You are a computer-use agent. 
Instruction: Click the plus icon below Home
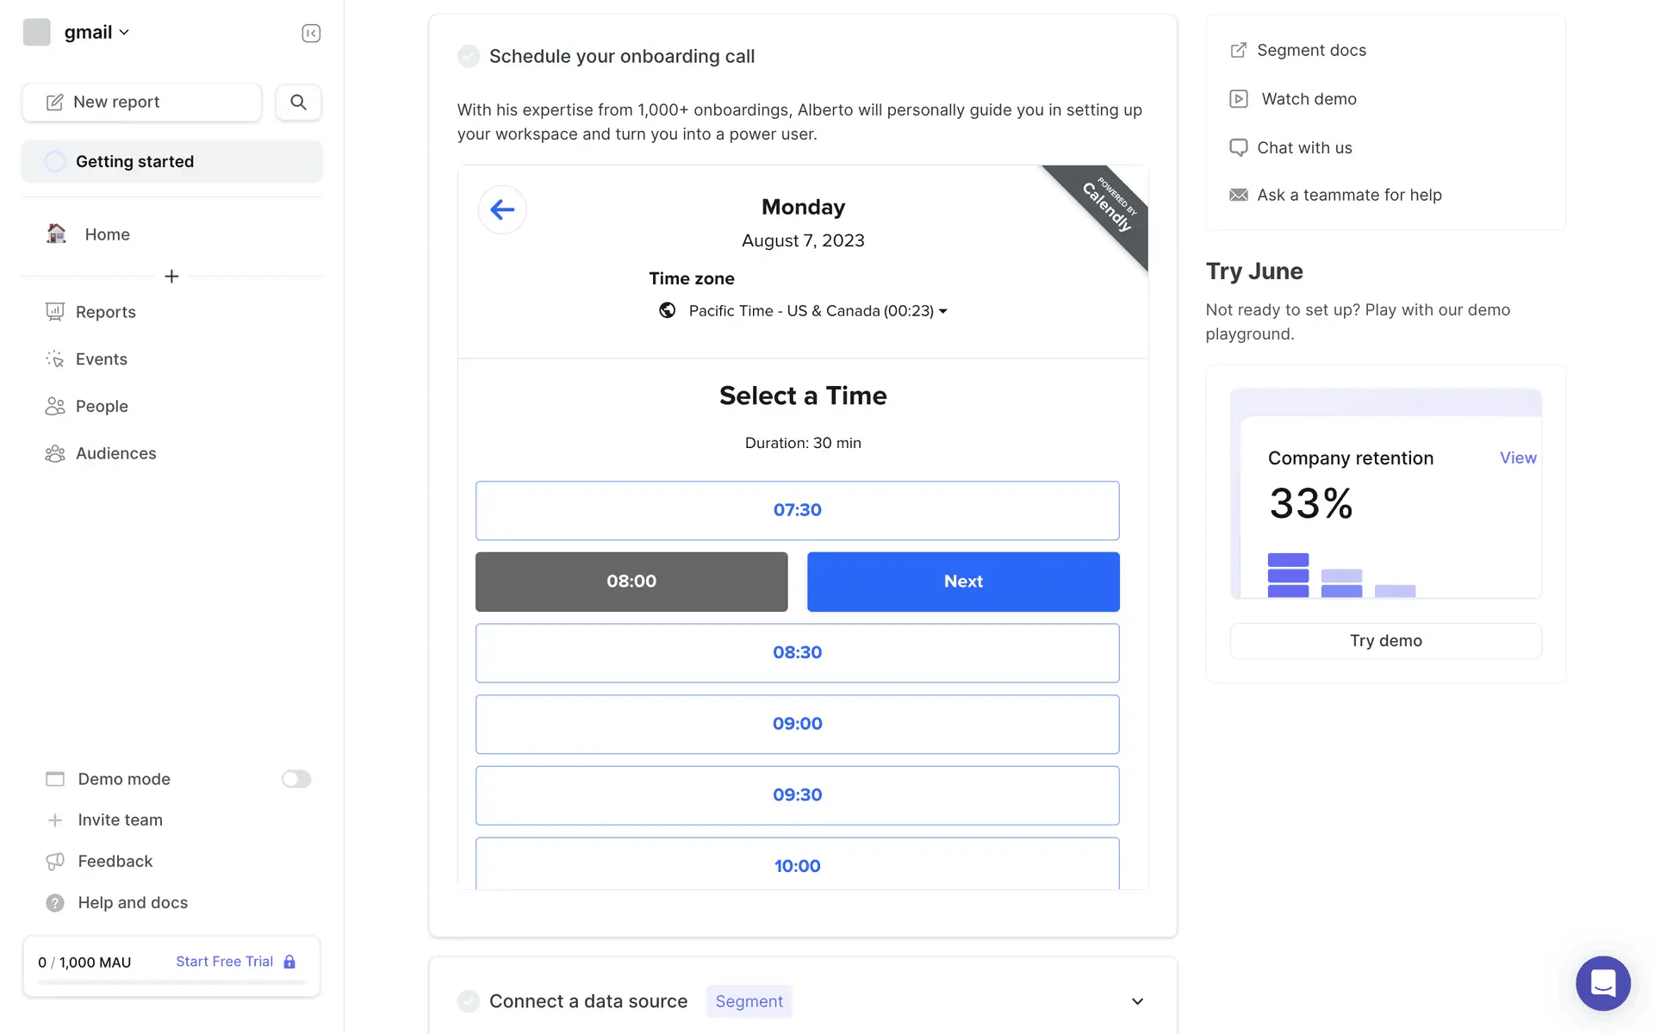171,277
